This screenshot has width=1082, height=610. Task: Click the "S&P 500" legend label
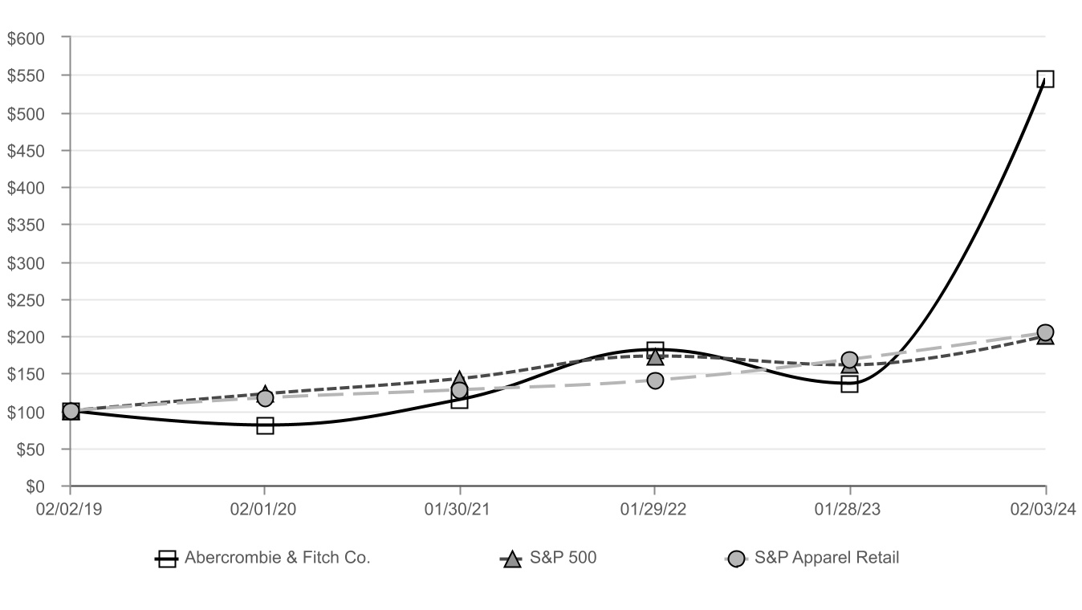[x=563, y=558]
